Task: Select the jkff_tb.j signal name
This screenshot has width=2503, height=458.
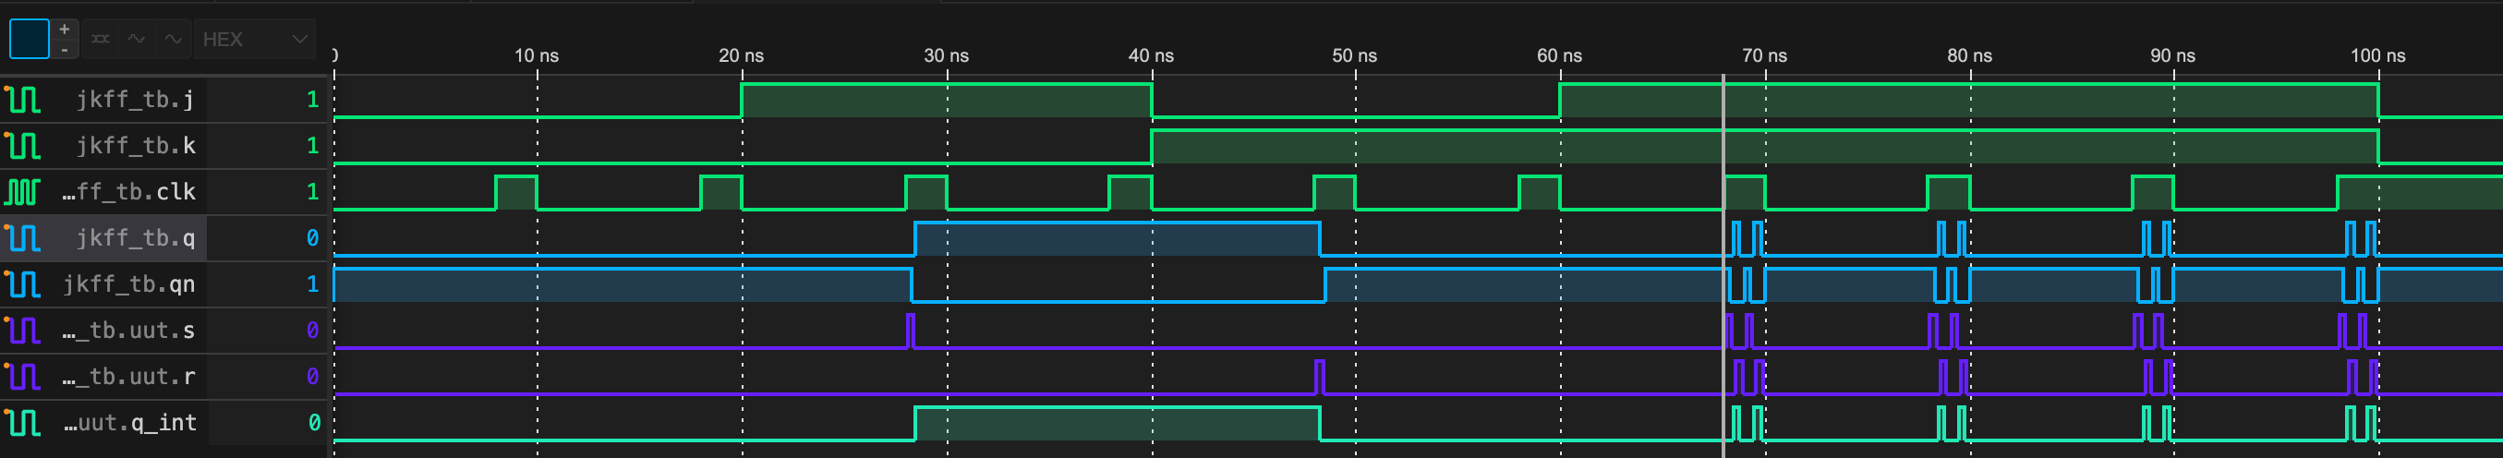Action: pyautogui.click(x=135, y=99)
